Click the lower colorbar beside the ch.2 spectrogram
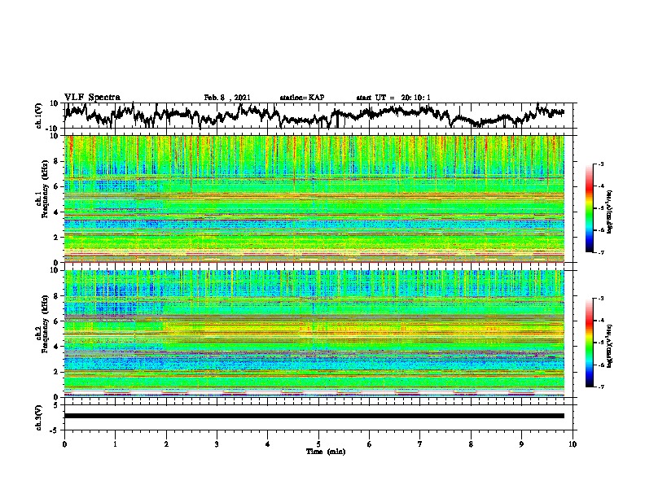 (589, 343)
